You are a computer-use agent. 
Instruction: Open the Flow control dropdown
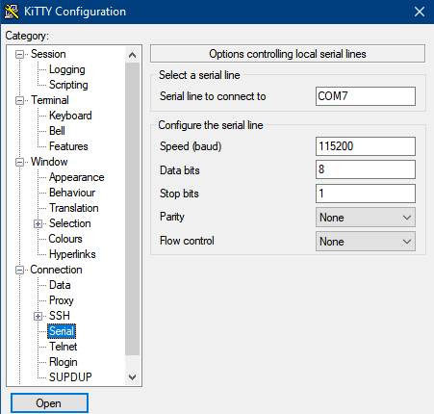tap(366, 242)
